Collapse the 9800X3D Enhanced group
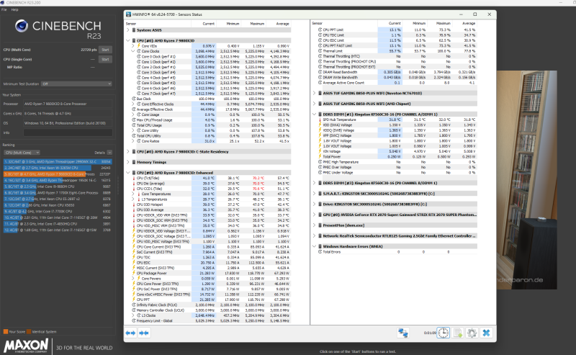Screen dimensions: 576x355 pyautogui.click(x=128, y=172)
